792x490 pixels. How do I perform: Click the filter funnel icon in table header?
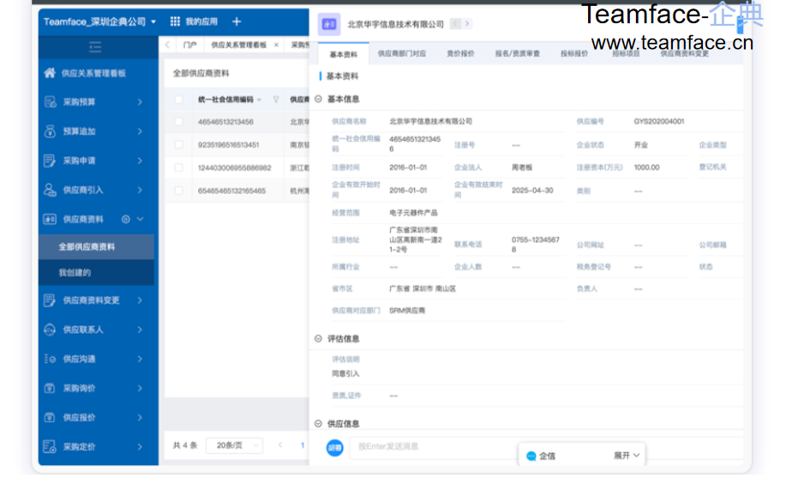click(276, 100)
